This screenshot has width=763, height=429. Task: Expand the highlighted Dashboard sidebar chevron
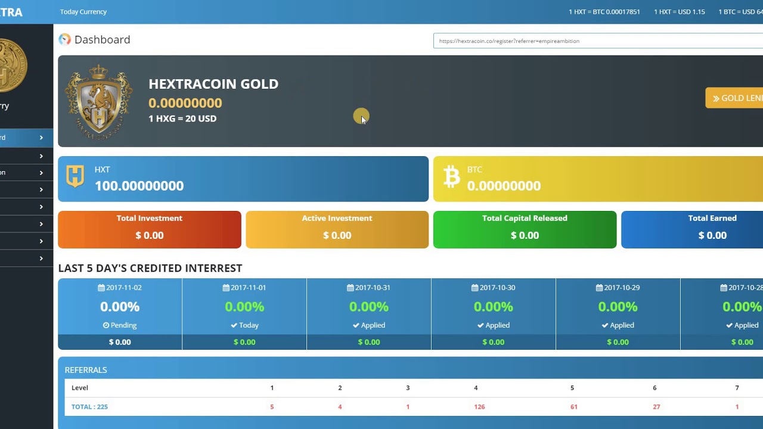(x=41, y=138)
